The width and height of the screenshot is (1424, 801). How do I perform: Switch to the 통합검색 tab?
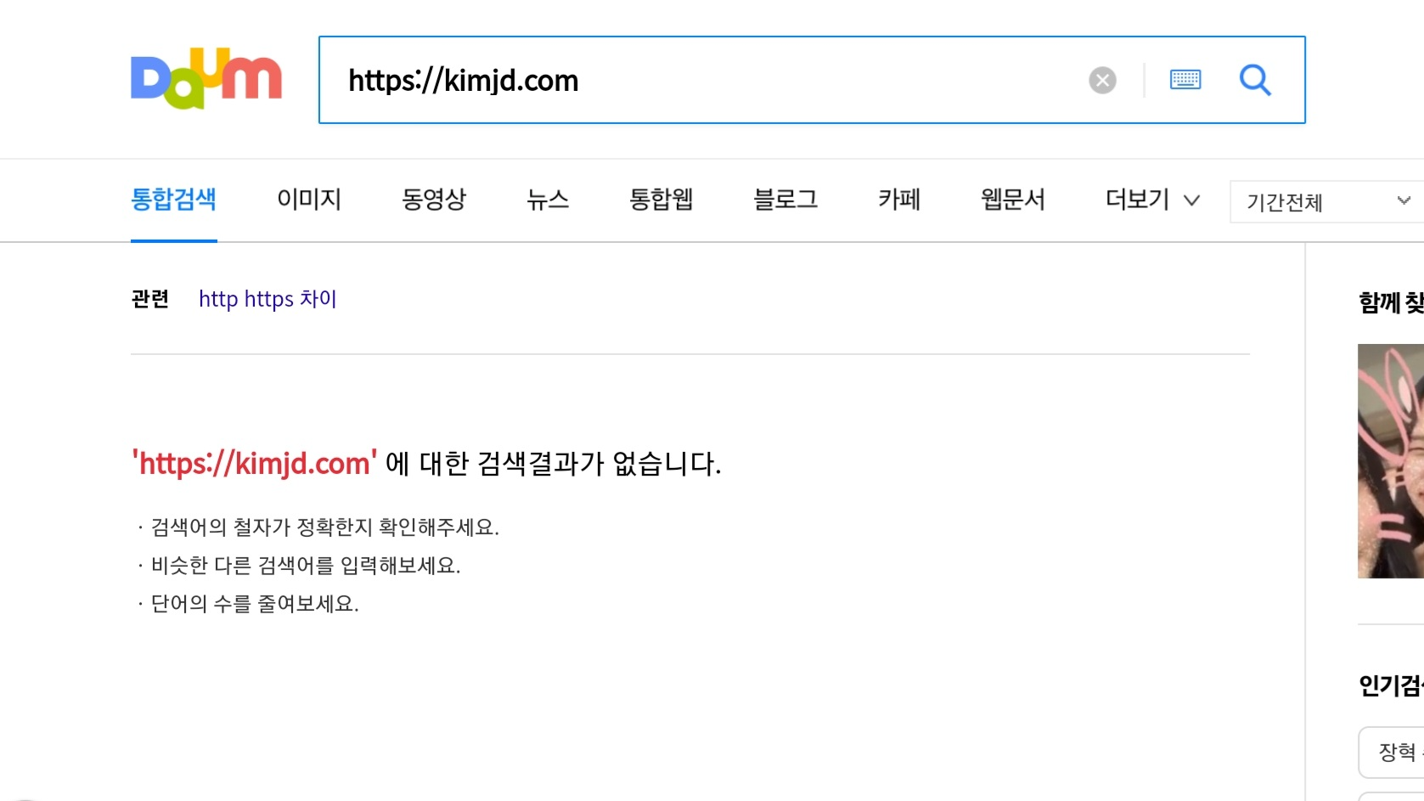click(173, 198)
